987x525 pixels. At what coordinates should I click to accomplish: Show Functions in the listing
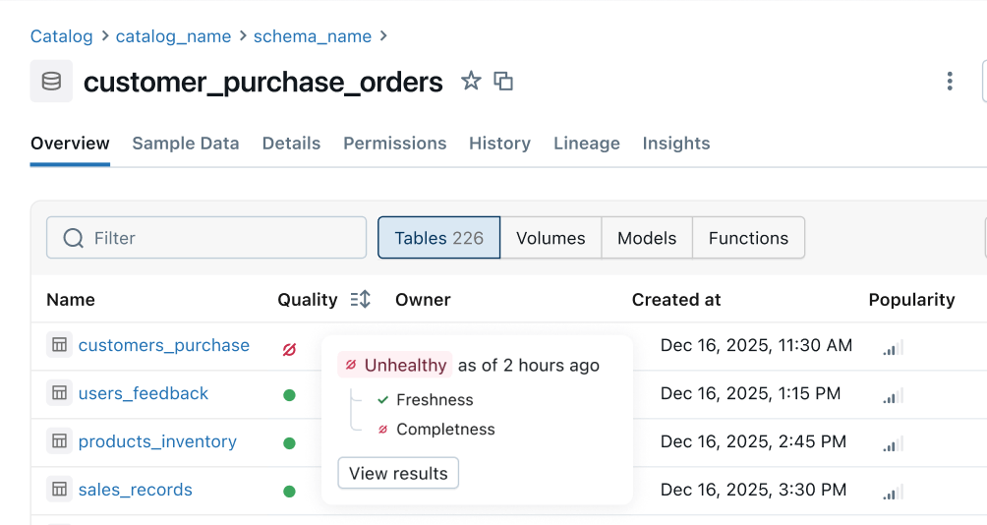[748, 238]
